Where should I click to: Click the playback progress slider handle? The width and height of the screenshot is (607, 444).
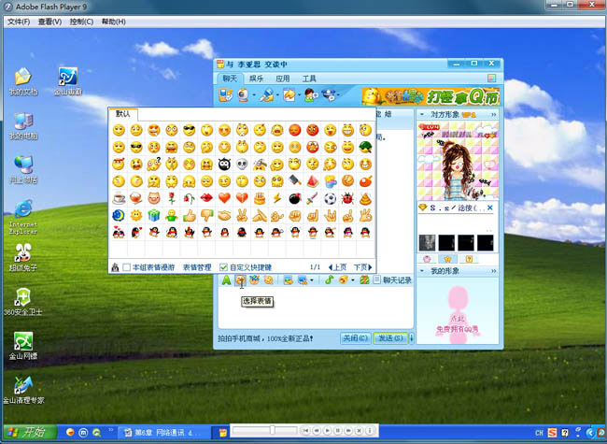[273, 430]
